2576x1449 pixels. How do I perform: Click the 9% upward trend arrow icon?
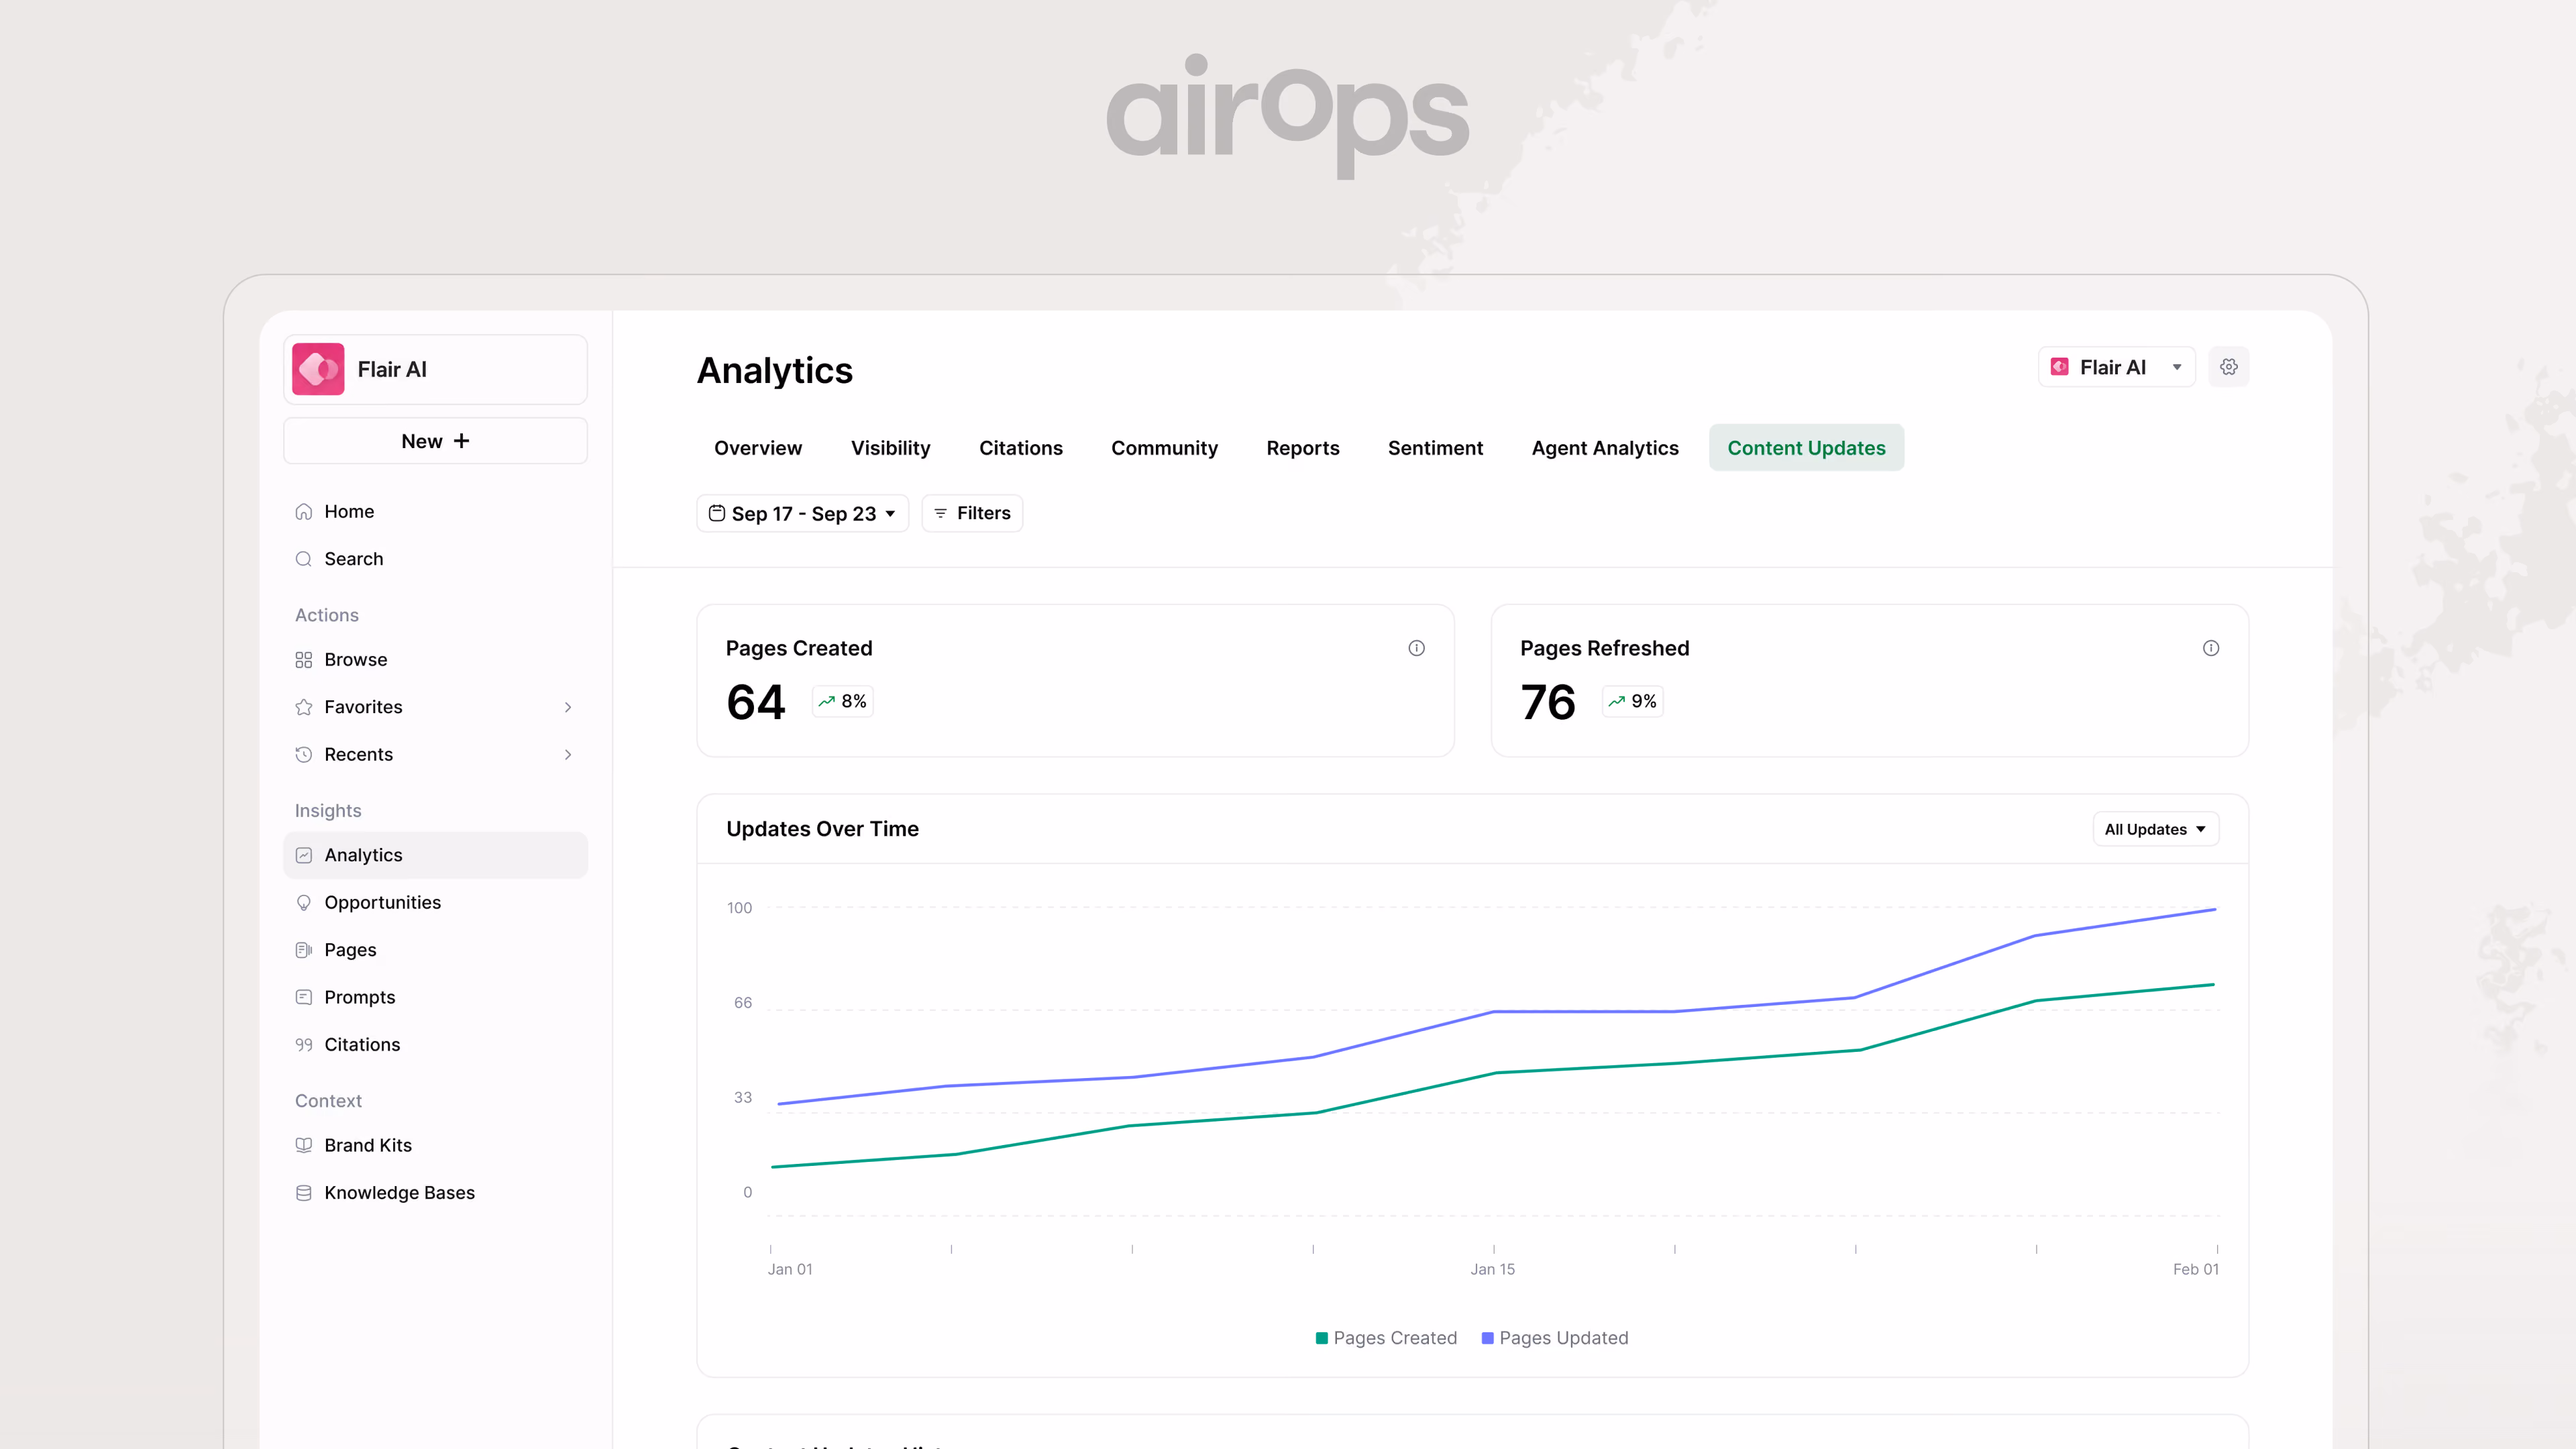coord(1616,701)
